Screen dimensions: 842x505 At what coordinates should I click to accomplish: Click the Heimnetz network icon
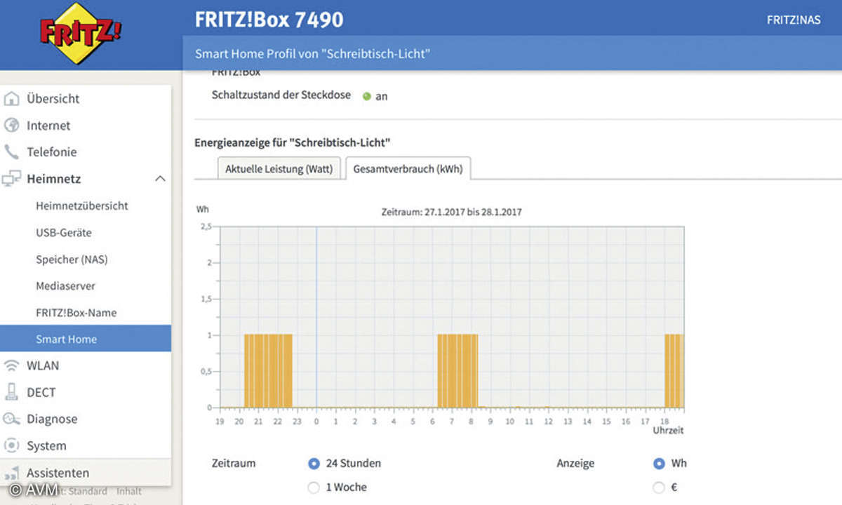point(11,179)
